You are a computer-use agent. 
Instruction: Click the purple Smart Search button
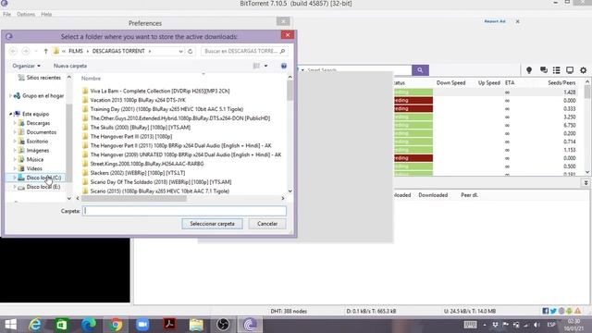pyautogui.click(x=420, y=70)
